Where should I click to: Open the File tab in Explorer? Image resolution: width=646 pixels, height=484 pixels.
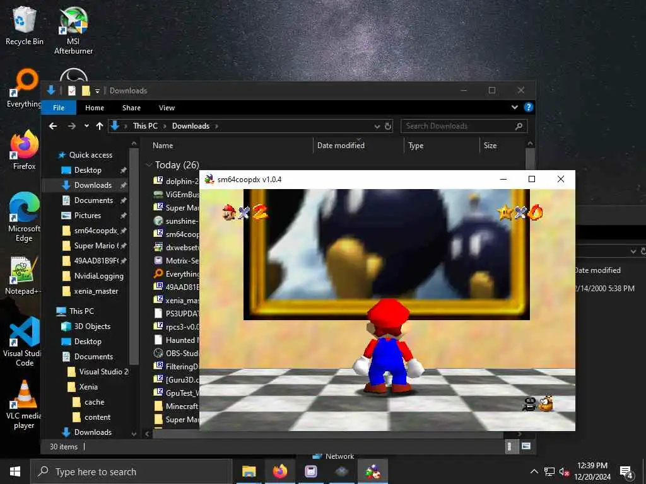[x=59, y=107]
